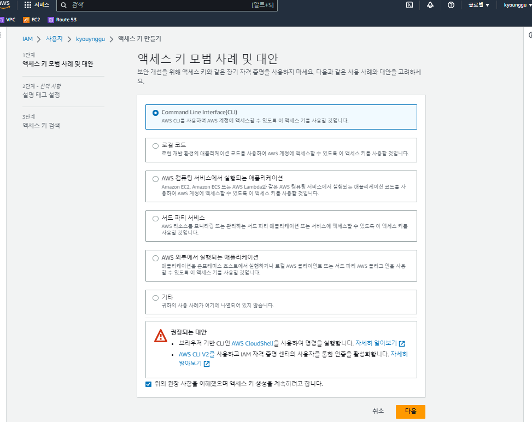Click the 권장되는 대안 heading
This screenshot has width=532, height=422.
(188, 332)
